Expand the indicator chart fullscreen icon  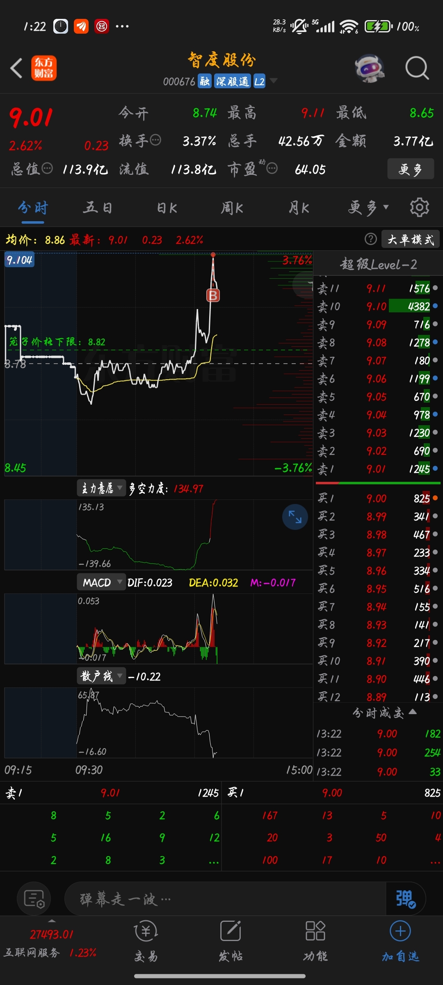[295, 517]
